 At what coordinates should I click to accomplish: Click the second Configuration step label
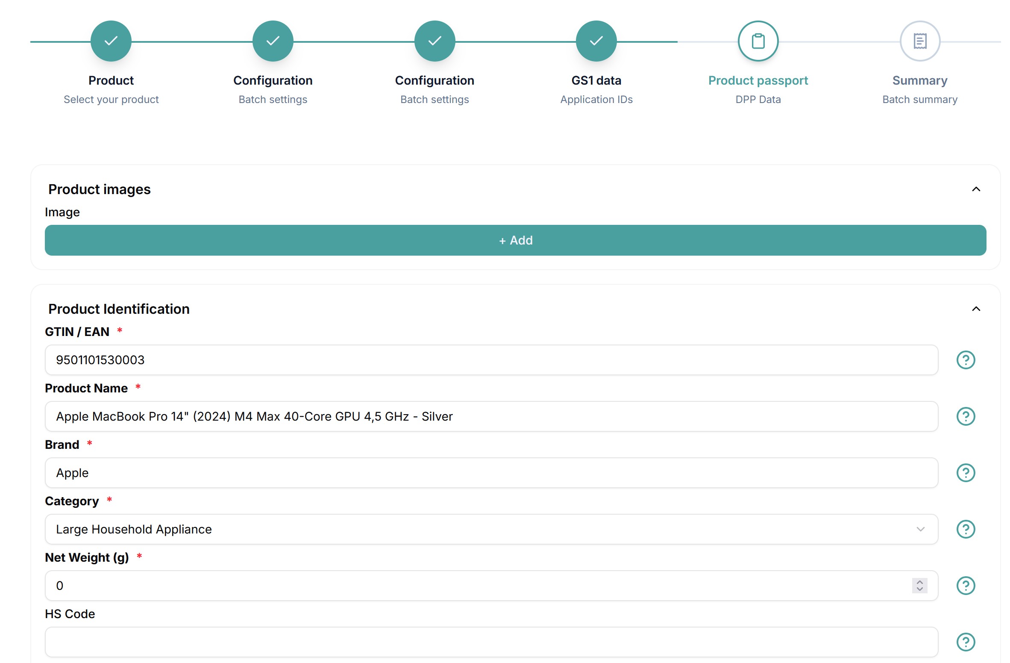(x=435, y=80)
